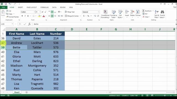This screenshot has width=177, height=99.
Task: Open Find & Select binoculars menu
Action: pyautogui.click(x=162, y=14)
